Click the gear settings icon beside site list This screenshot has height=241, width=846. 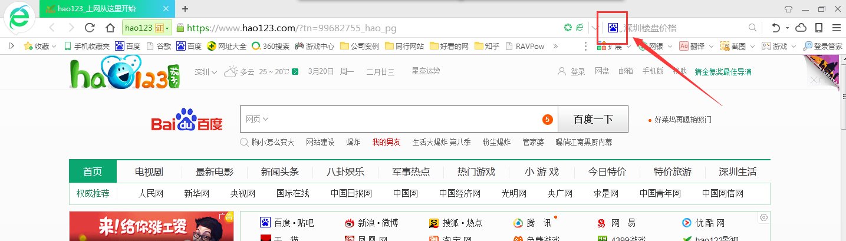click(x=763, y=217)
